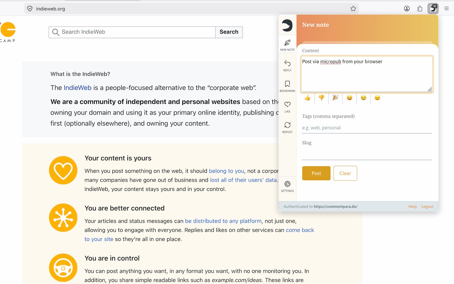Insert the grinning face emoji
The width and height of the screenshot is (454, 284).
pyautogui.click(x=349, y=98)
